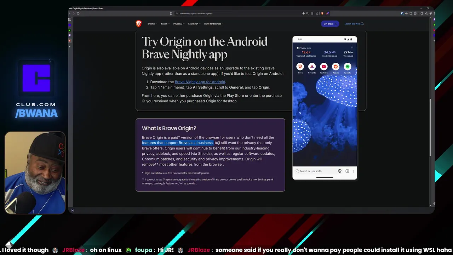The image size is (453, 255).
Task: Bookmark this page using the bookmark icon
Action: point(171,13)
